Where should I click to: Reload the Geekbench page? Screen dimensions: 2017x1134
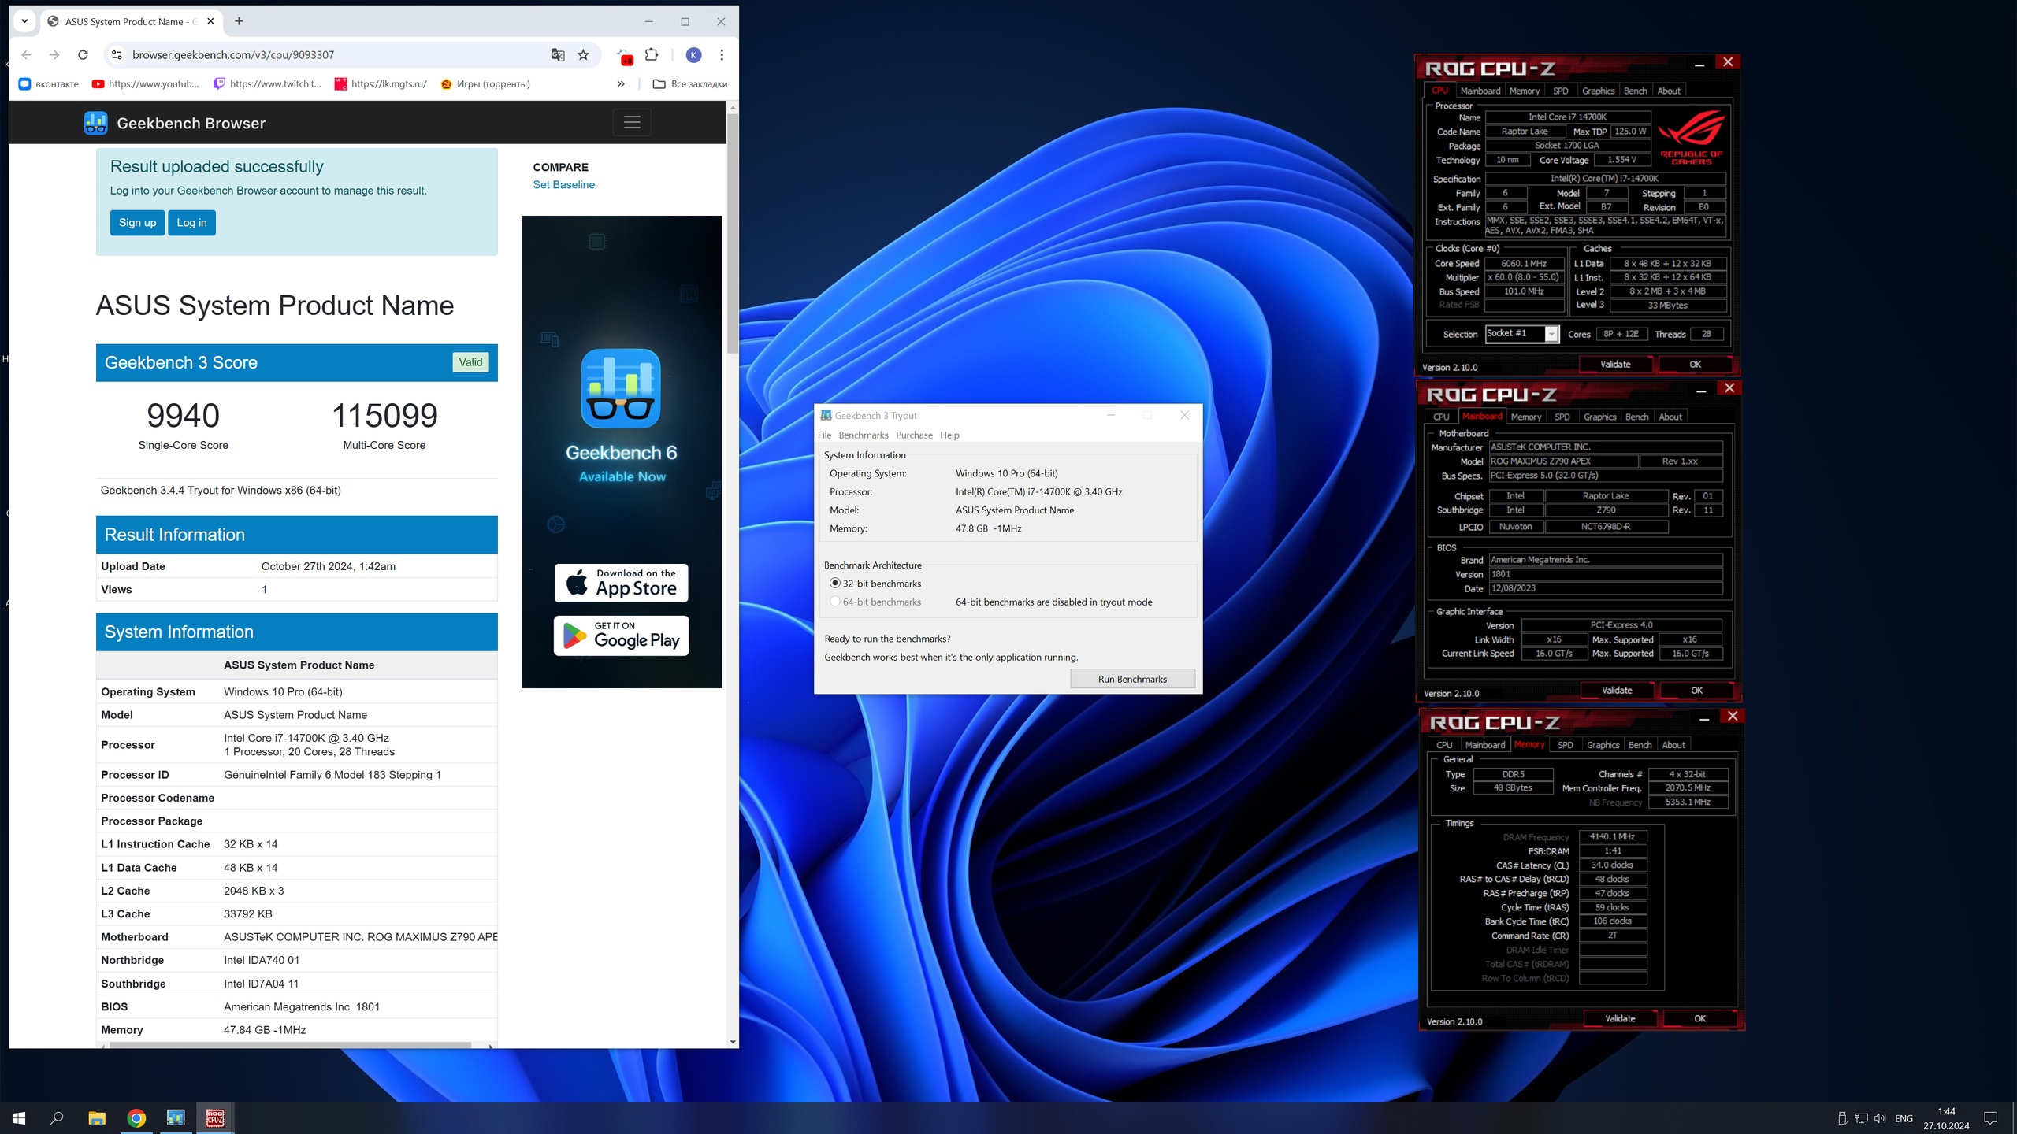coord(83,55)
